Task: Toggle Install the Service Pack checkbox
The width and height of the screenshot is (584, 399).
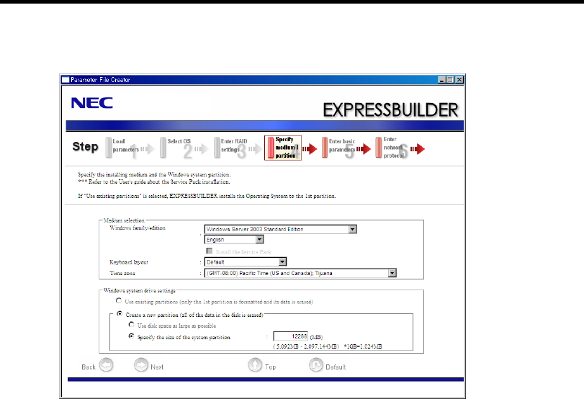Action: (210, 251)
